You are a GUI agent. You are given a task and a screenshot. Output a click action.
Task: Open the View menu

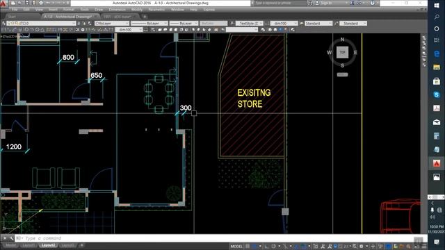(39, 10)
